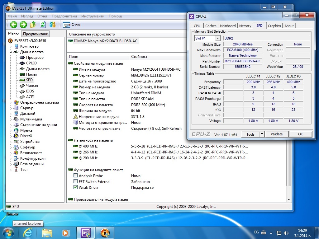319x239 pixels.
Task: Click the Мултимедия icon in tree
Action: coord(16,119)
